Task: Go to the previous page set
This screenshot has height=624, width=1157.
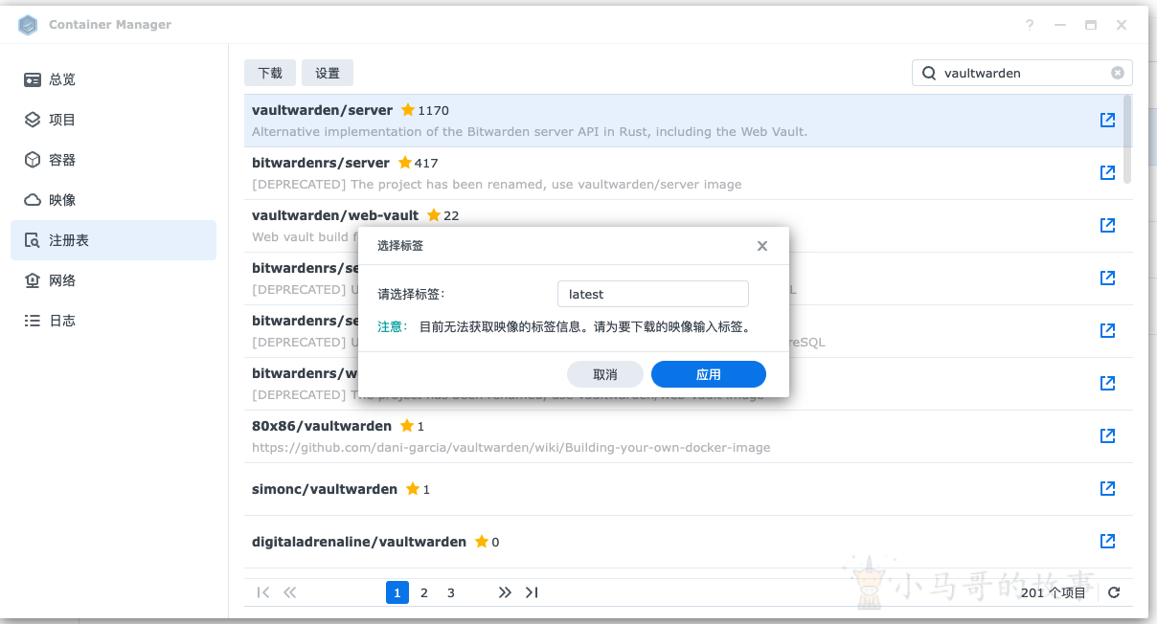Action: [290, 592]
